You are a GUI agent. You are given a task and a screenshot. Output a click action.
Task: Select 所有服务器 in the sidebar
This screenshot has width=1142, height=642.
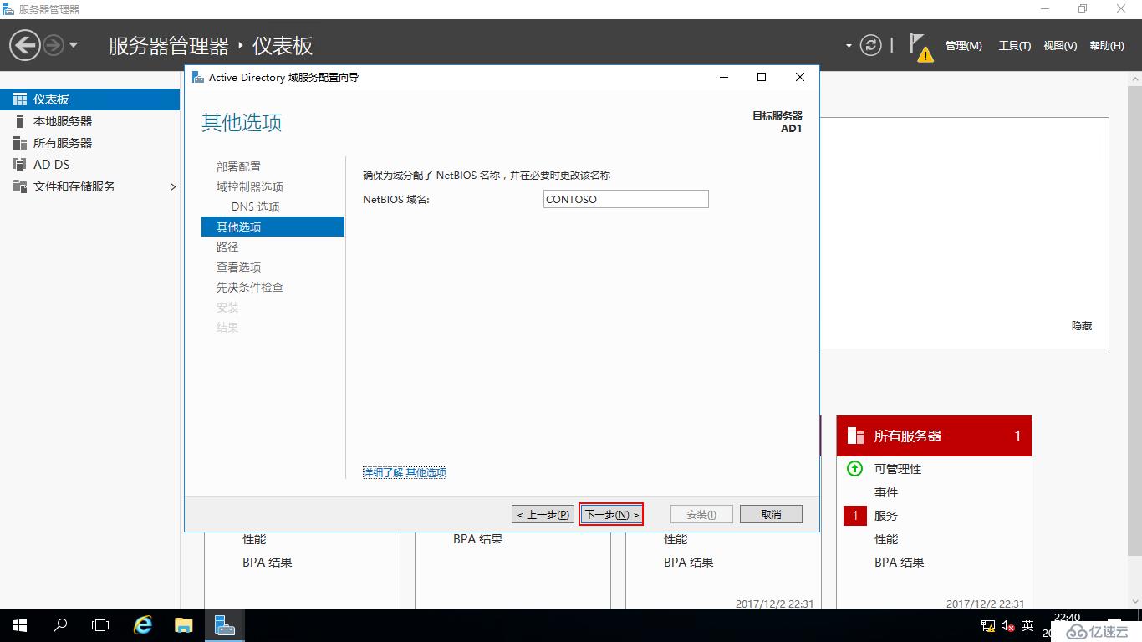coord(89,143)
